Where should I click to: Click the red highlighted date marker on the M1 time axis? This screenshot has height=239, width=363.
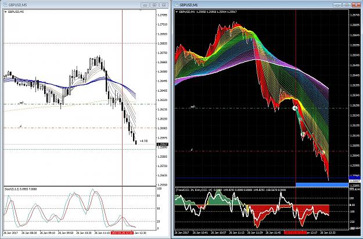[295, 233]
